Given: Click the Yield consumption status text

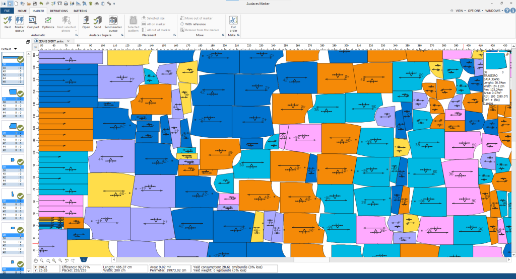Looking at the screenshot, I should coord(227,267).
